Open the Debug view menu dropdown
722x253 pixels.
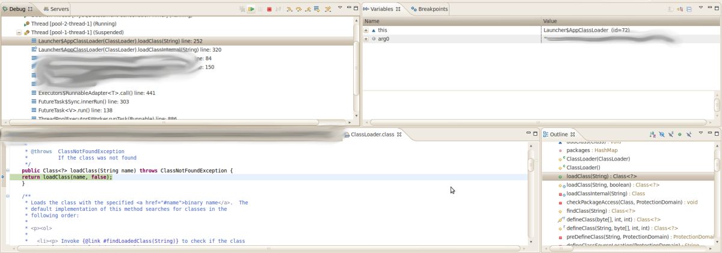tap(340, 7)
